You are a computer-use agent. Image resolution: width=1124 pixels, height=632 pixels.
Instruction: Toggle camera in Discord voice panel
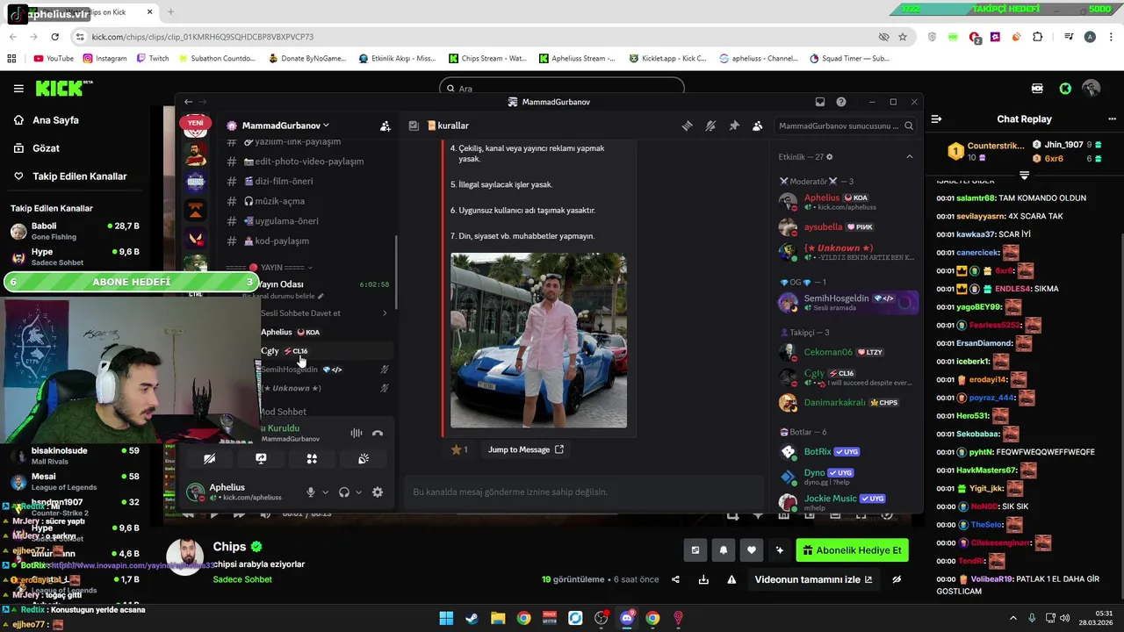[209, 458]
